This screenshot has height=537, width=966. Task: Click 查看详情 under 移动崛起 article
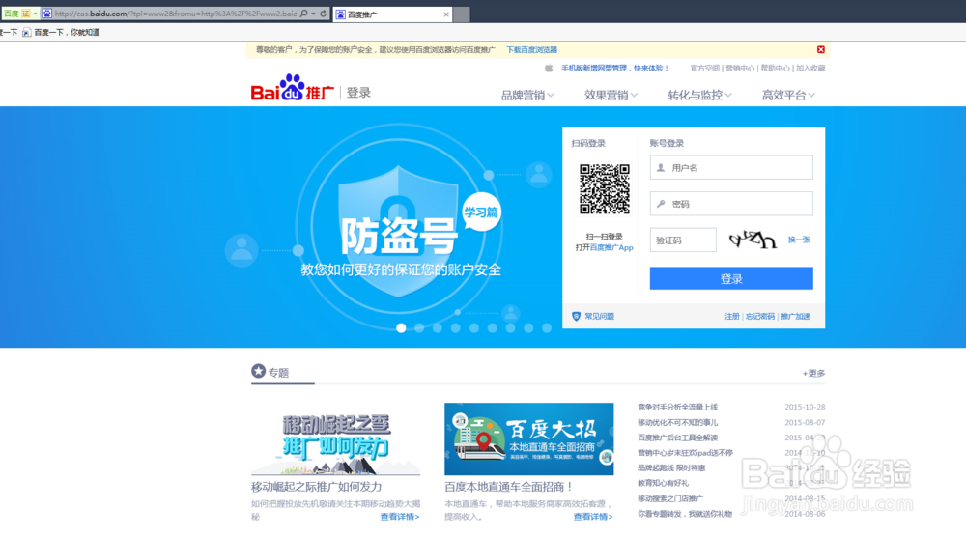coord(399,517)
